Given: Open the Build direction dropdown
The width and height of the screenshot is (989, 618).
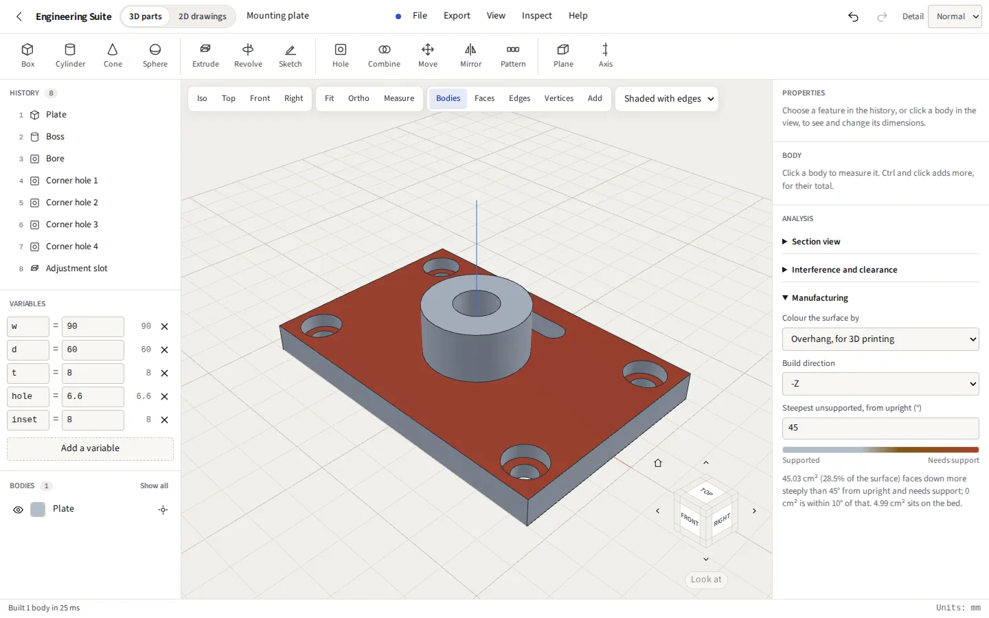Looking at the screenshot, I should [880, 384].
